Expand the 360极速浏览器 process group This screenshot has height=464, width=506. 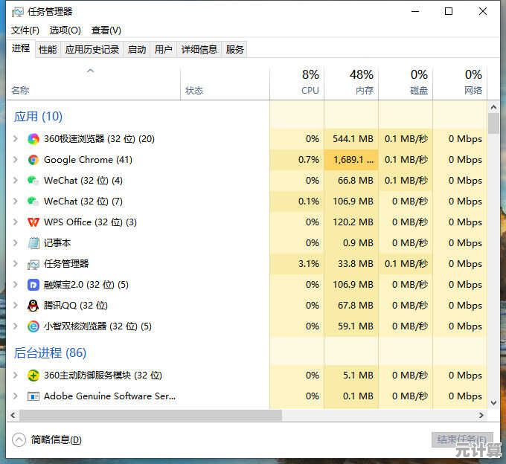point(15,139)
